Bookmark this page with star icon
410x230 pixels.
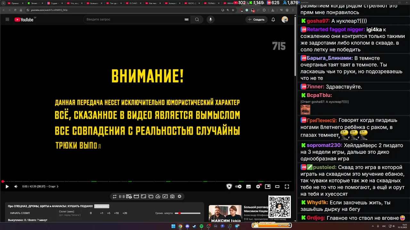coord(233,10)
